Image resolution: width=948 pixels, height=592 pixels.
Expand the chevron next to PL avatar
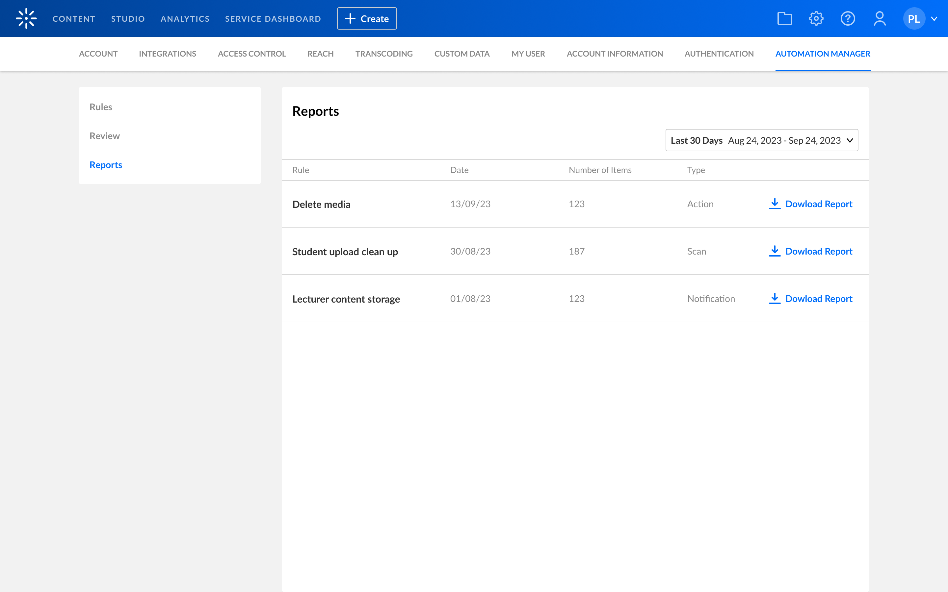click(x=934, y=18)
